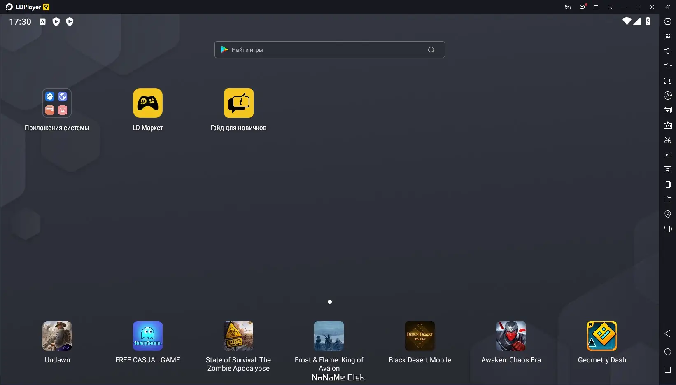Open Гайд для новичков app

[239, 103]
